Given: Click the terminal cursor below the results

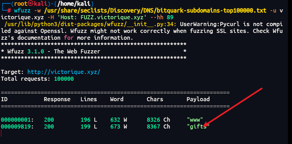Looking at the screenshot, I should pos(2,133).
